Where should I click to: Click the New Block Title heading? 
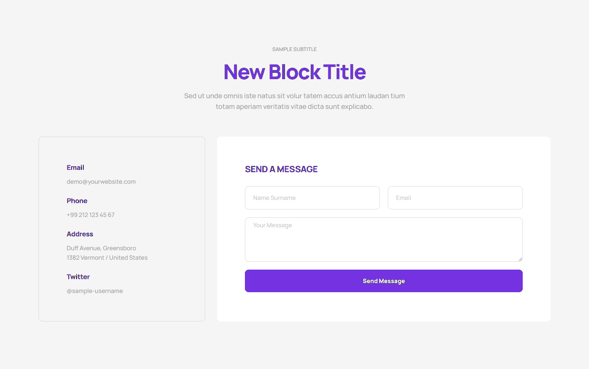294,72
